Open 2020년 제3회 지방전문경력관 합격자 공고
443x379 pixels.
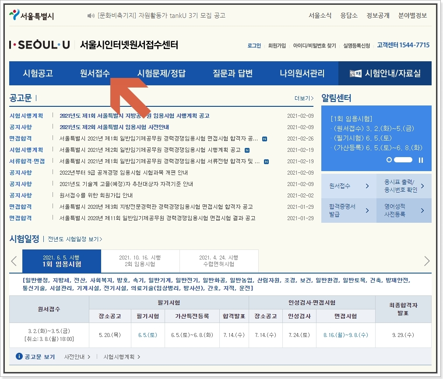(156, 207)
